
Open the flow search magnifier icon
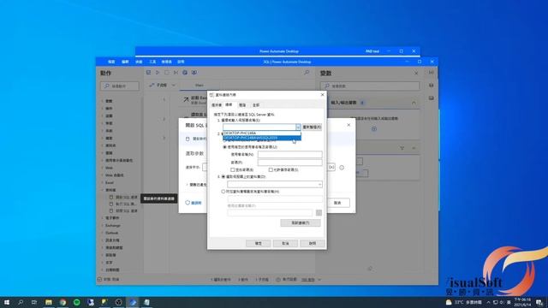(x=307, y=72)
